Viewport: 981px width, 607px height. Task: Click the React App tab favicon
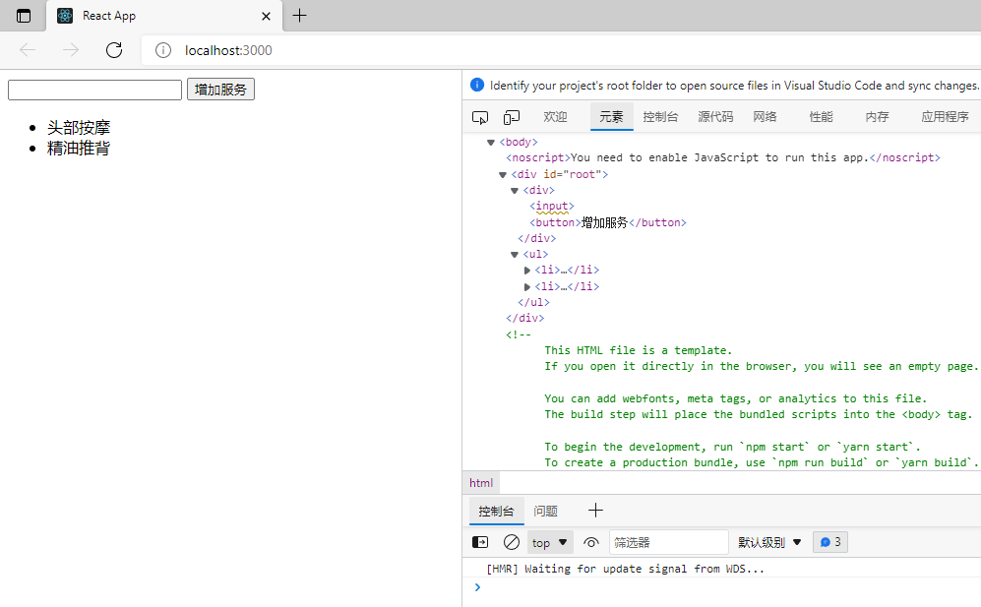(x=65, y=16)
